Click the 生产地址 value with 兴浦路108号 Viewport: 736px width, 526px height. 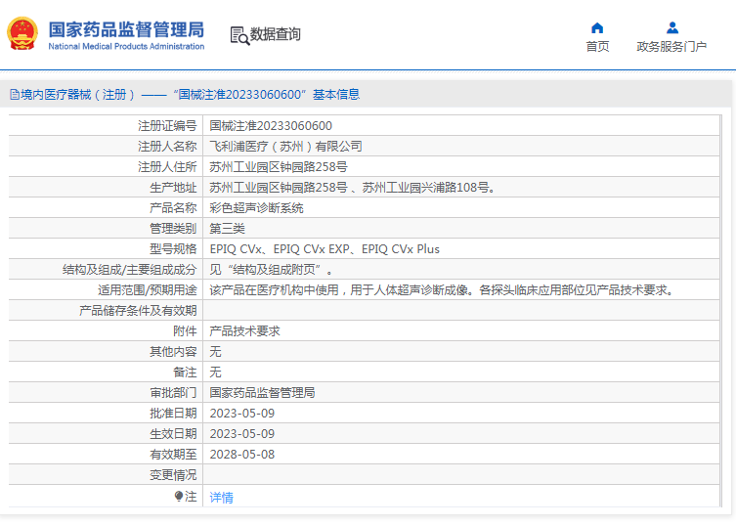[353, 188]
